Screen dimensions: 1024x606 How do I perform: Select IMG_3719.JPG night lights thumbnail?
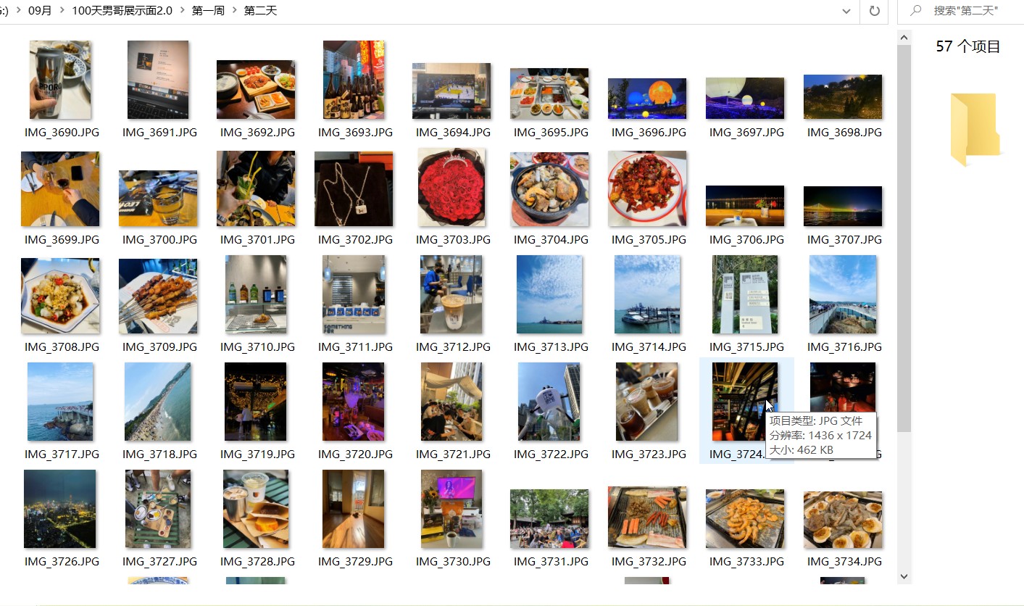[x=256, y=402]
